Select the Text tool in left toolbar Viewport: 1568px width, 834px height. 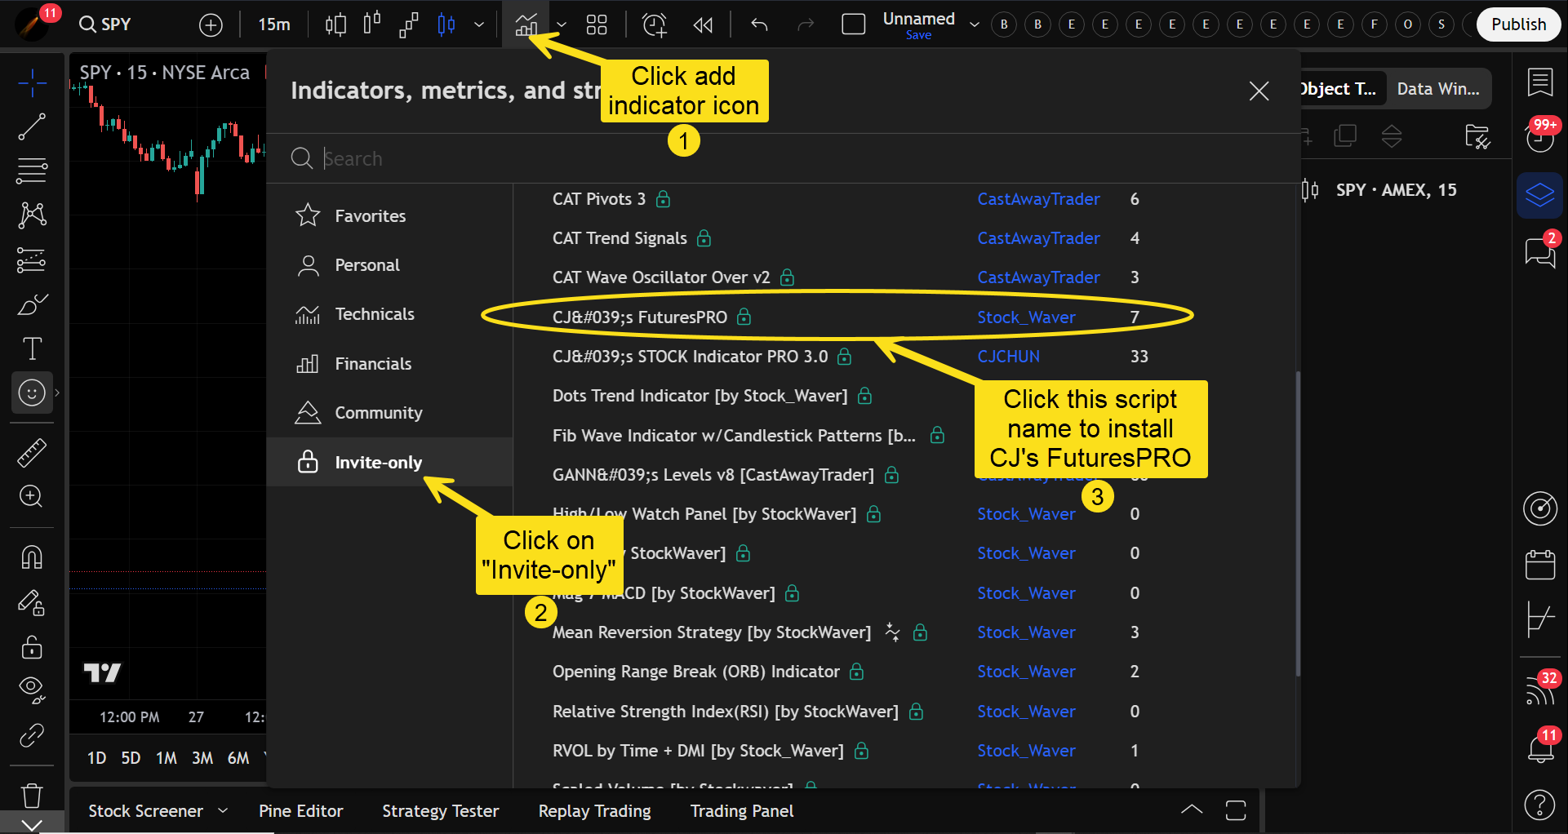[x=32, y=348]
